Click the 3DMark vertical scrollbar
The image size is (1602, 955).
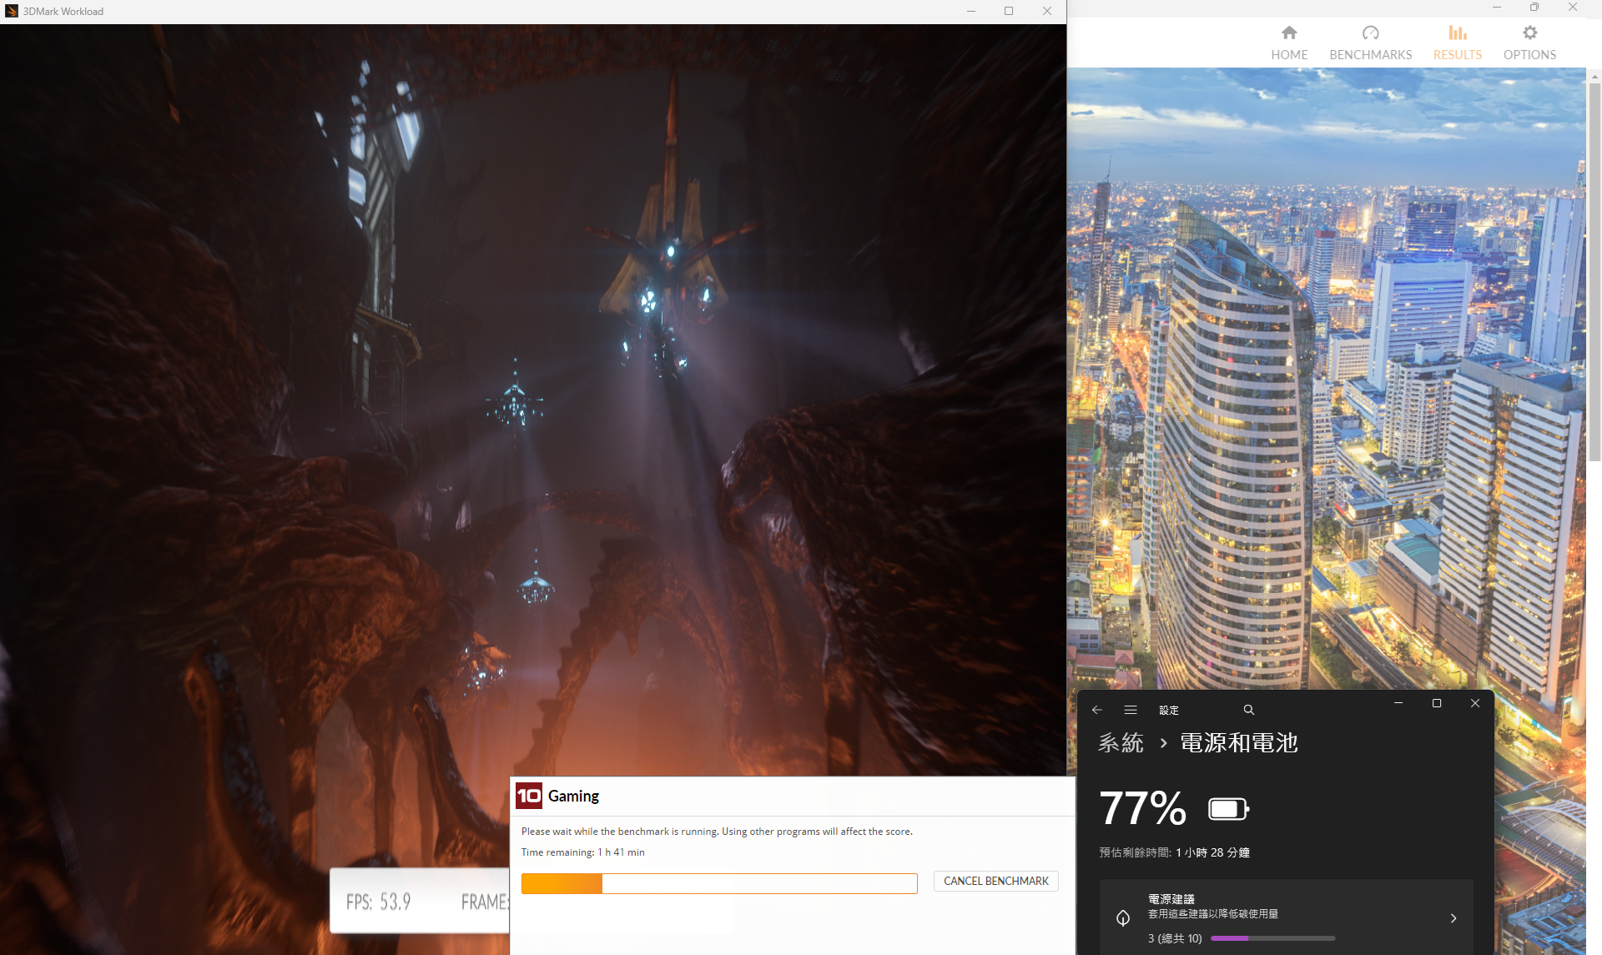coord(1594,271)
